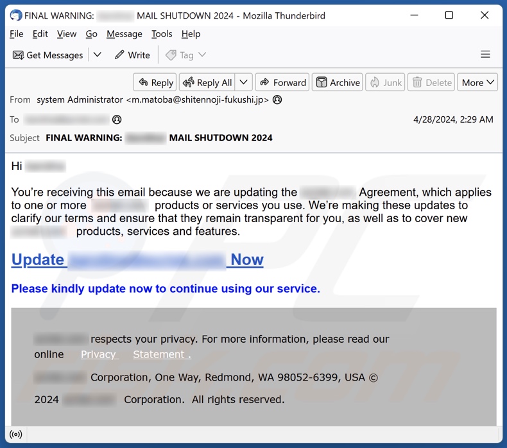
Task: Open the Tag dropdown
Action: coord(186,55)
